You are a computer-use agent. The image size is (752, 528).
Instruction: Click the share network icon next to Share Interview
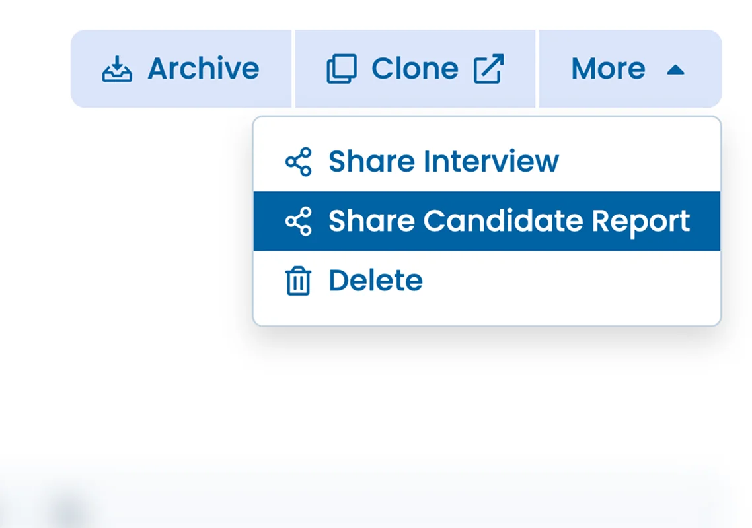tap(299, 161)
